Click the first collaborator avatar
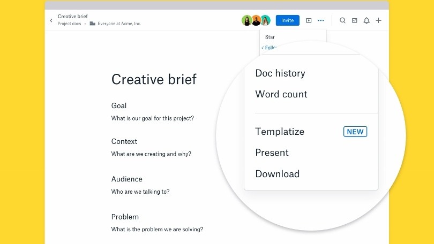This screenshot has height=244, width=434. (246, 20)
